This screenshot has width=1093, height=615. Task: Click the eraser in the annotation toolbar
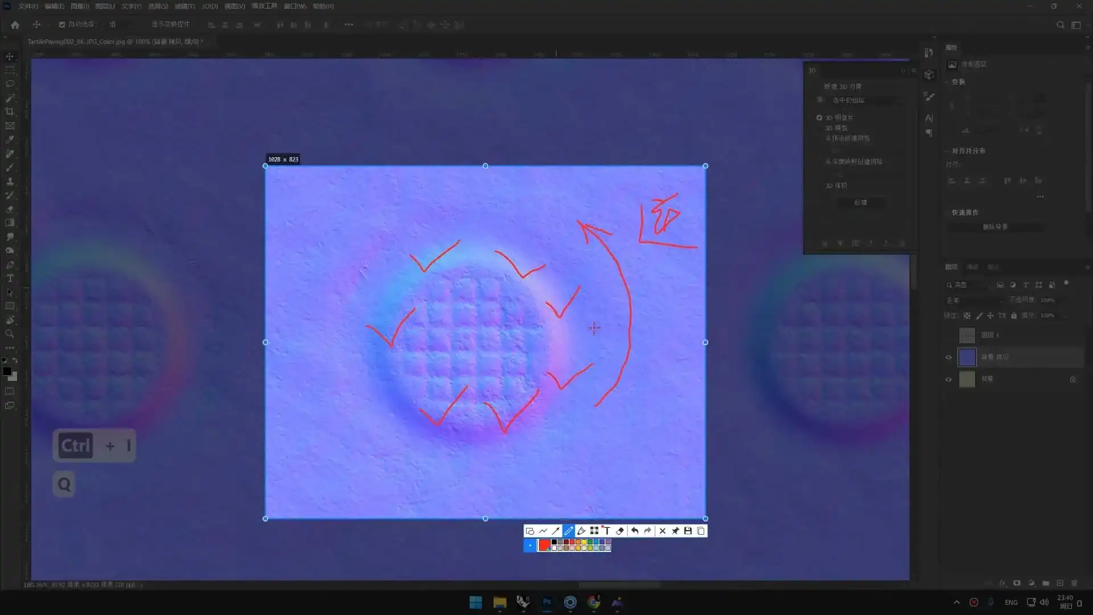[620, 531]
